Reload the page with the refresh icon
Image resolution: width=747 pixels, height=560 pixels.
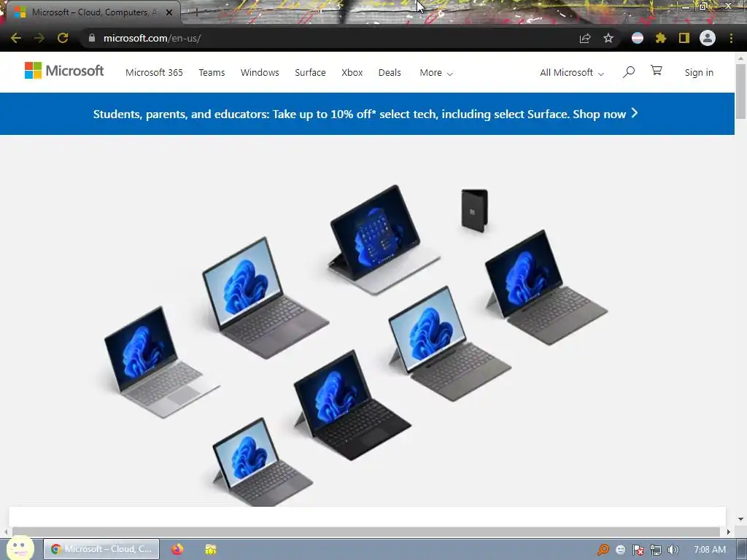click(63, 38)
